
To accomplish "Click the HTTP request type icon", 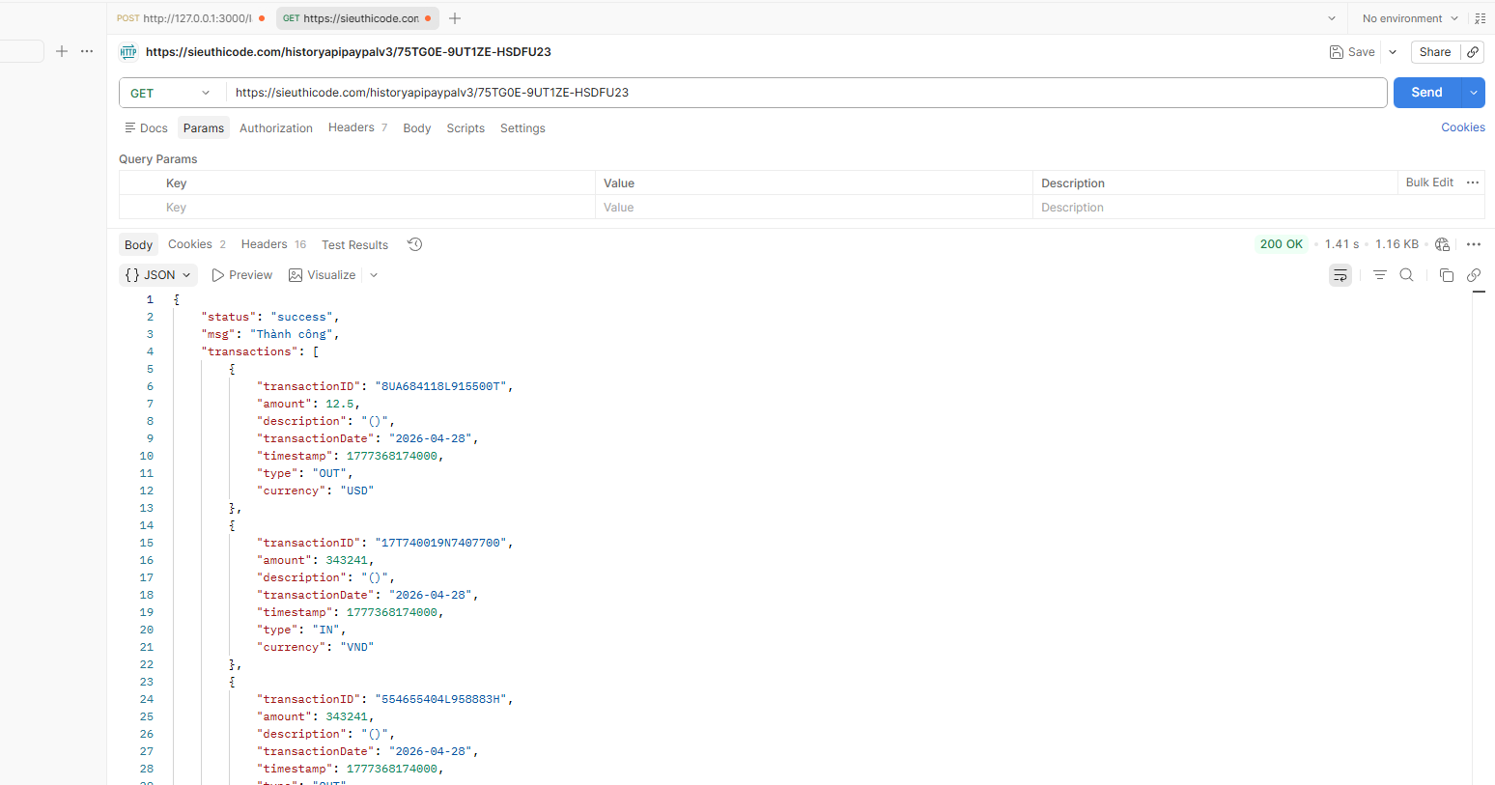I will point(128,52).
